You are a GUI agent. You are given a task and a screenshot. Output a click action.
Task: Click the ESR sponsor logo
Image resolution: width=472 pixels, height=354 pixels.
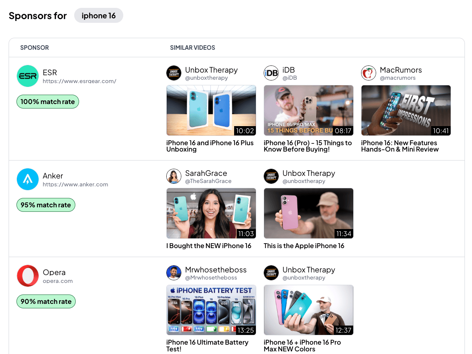pyautogui.click(x=28, y=76)
